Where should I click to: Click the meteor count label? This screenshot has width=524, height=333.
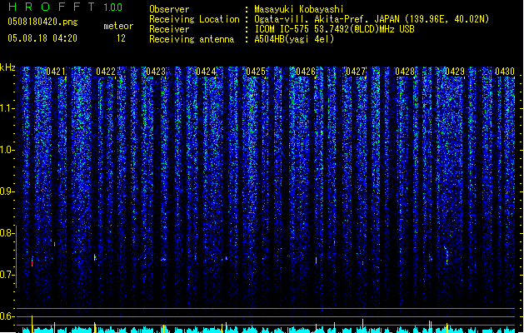point(118,26)
